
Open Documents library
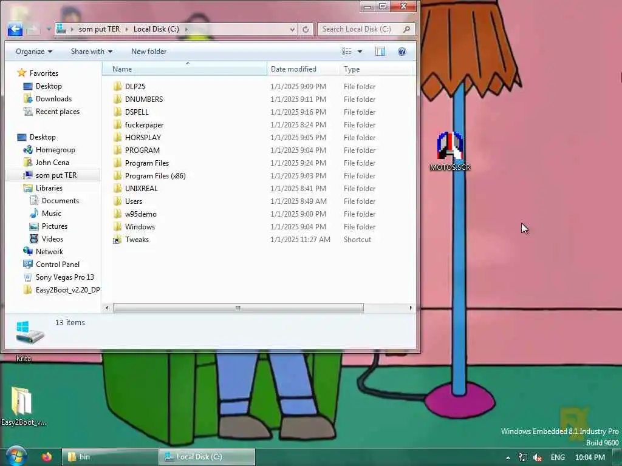(54, 200)
